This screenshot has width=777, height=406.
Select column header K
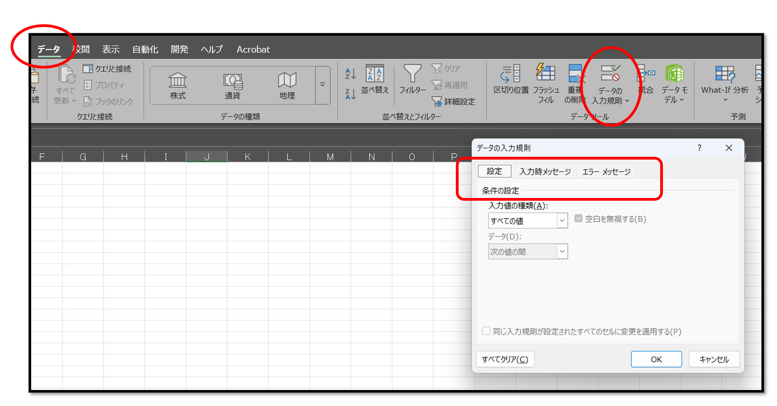[x=248, y=157]
